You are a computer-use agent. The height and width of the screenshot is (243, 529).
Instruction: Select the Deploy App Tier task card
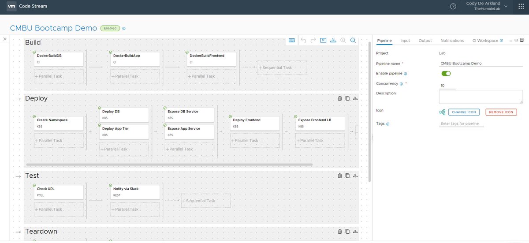124,132
